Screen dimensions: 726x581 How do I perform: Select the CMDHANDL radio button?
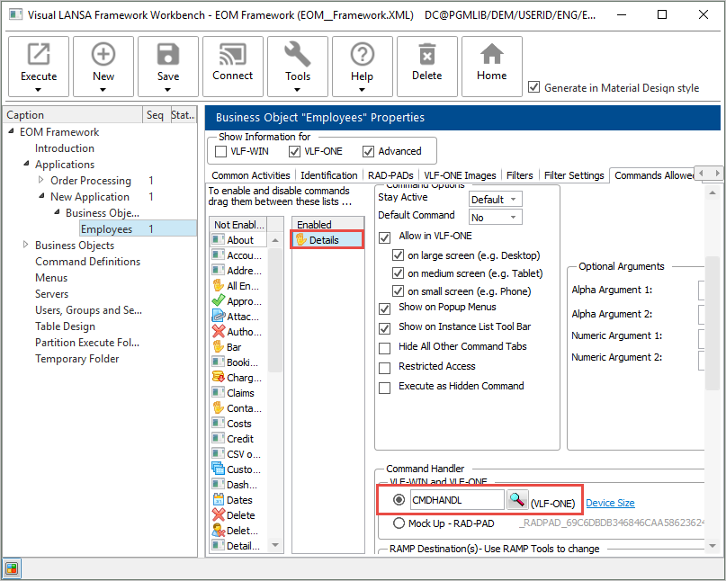pos(399,499)
